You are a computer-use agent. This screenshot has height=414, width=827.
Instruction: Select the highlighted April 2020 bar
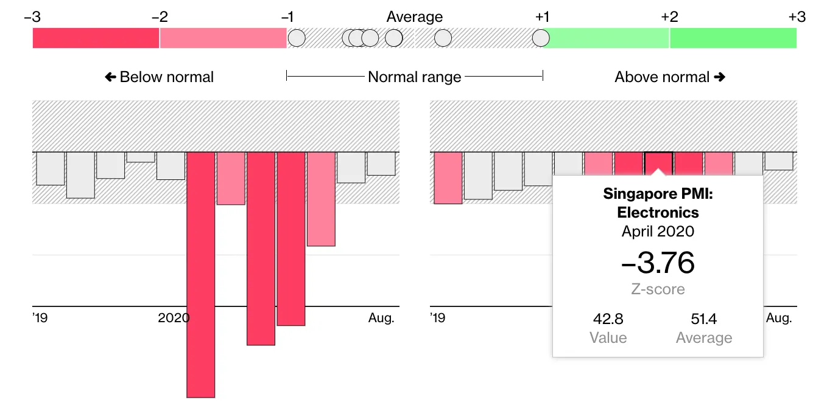click(x=658, y=162)
